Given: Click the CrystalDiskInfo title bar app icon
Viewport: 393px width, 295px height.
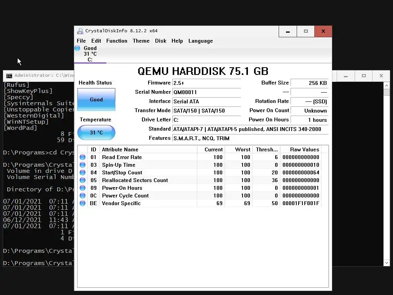Looking at the screenshot, I should [80, 31].
